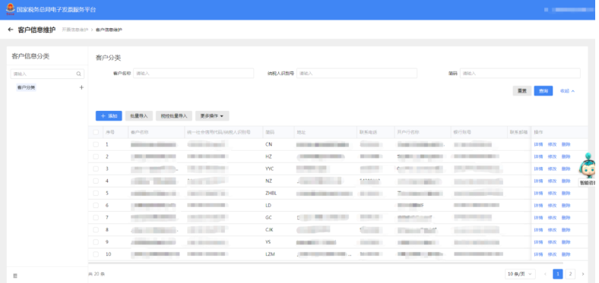The image size is (599, 283).
Task: Open 详情 for row CN
Action: (538, 145)
